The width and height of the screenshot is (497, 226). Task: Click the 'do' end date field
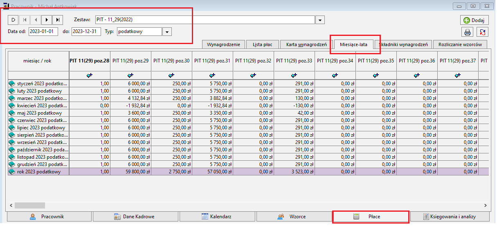pyautogui.click(x=86, y=32)
